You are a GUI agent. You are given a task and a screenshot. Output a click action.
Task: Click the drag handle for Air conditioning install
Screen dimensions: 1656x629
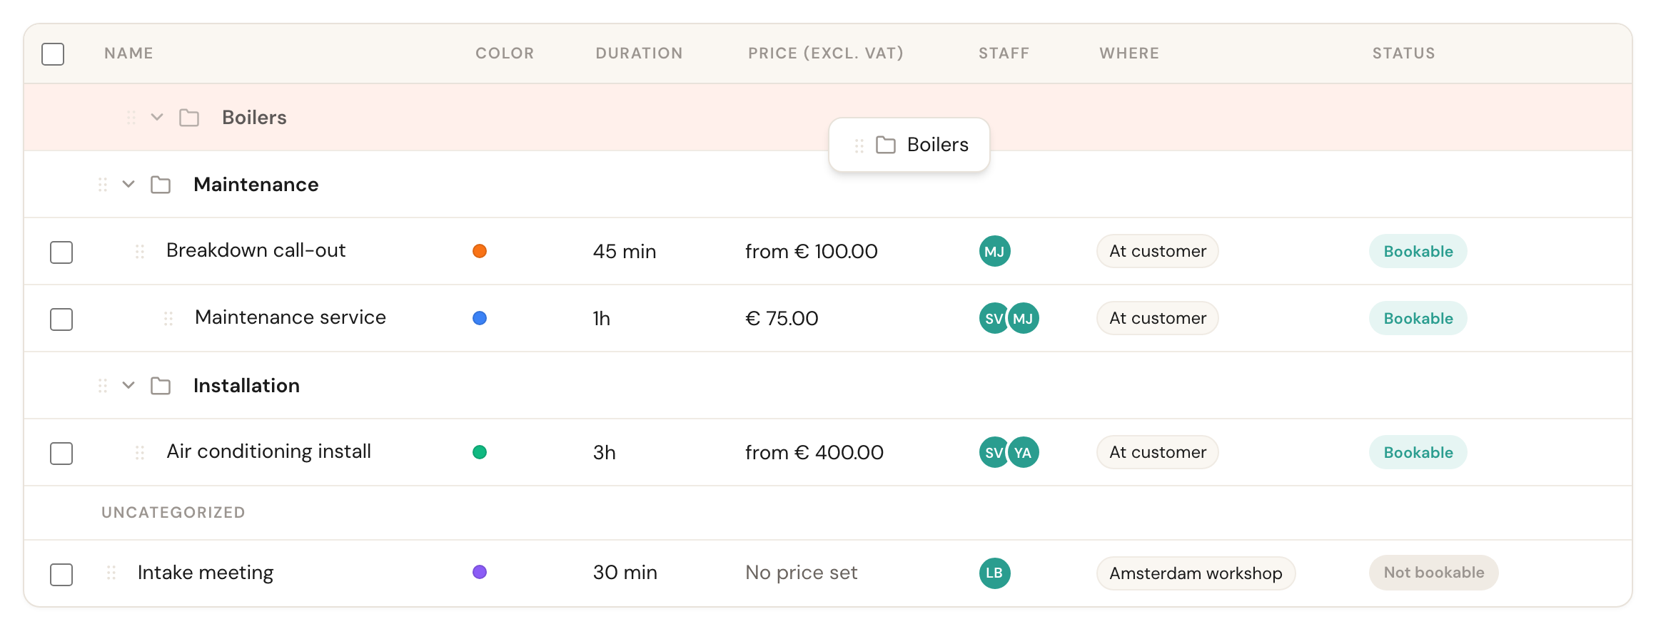coord(140,453)
